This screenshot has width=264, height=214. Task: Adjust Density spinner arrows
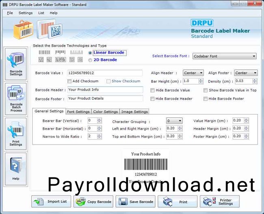click(255, 81)
